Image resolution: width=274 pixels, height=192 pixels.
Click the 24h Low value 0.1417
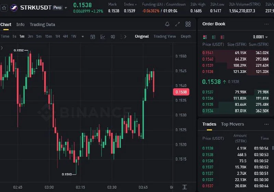pos(216,11)
